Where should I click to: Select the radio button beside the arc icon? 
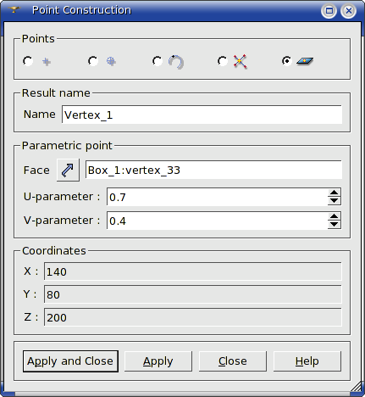[158, 61]
